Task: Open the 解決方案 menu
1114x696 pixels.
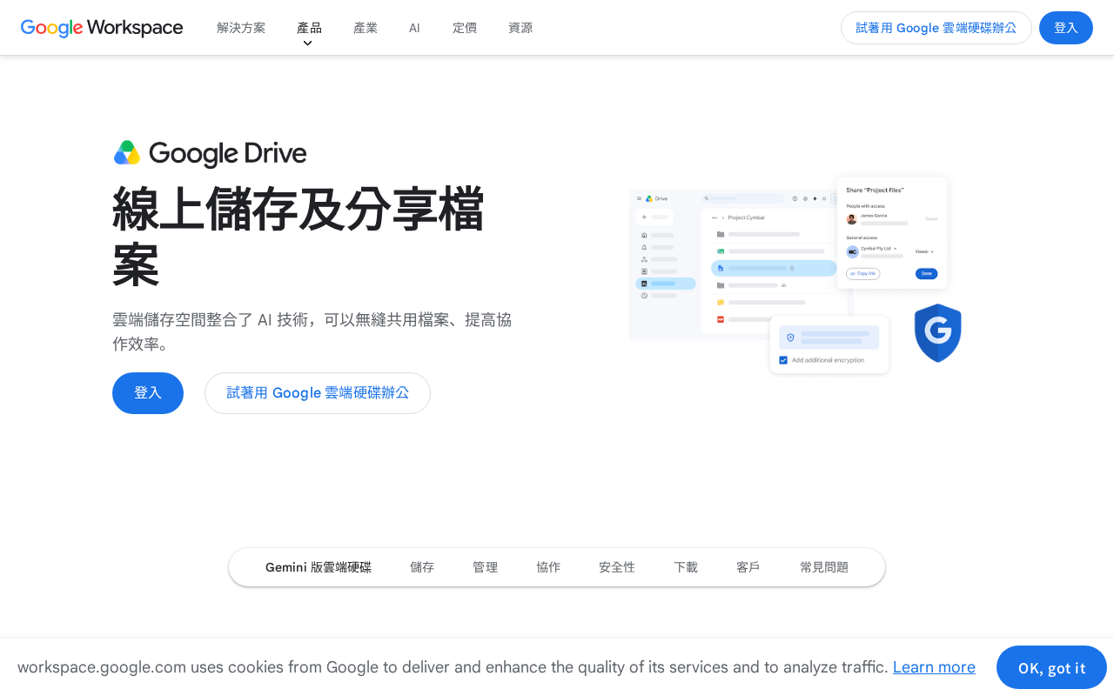Action: (241, 28)
